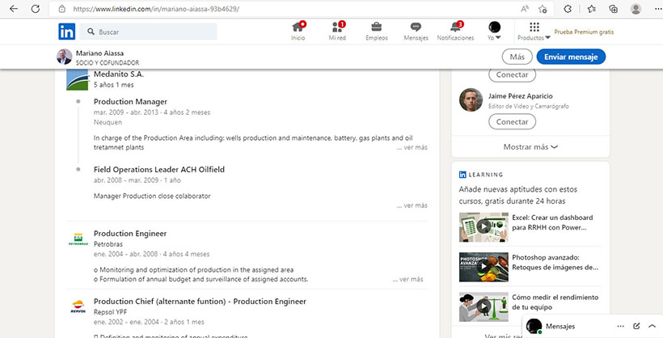Expand Mostrar más people suggestions
Viewport: 663px width, 338px height.
[530, 147]
